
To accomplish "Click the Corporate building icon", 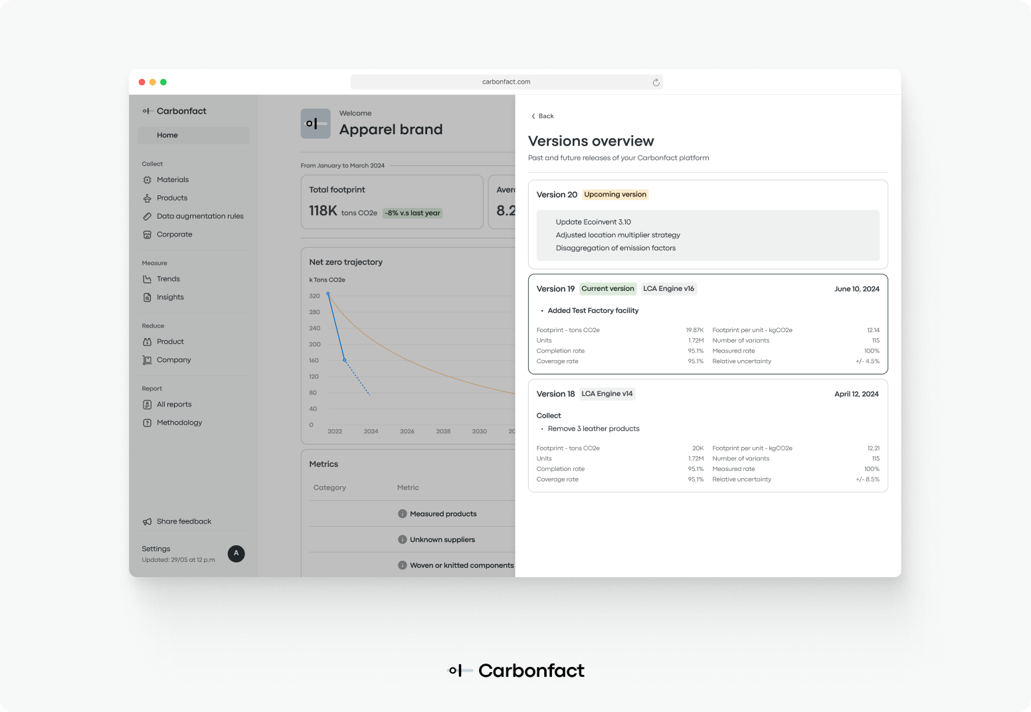I will [147, 234].
